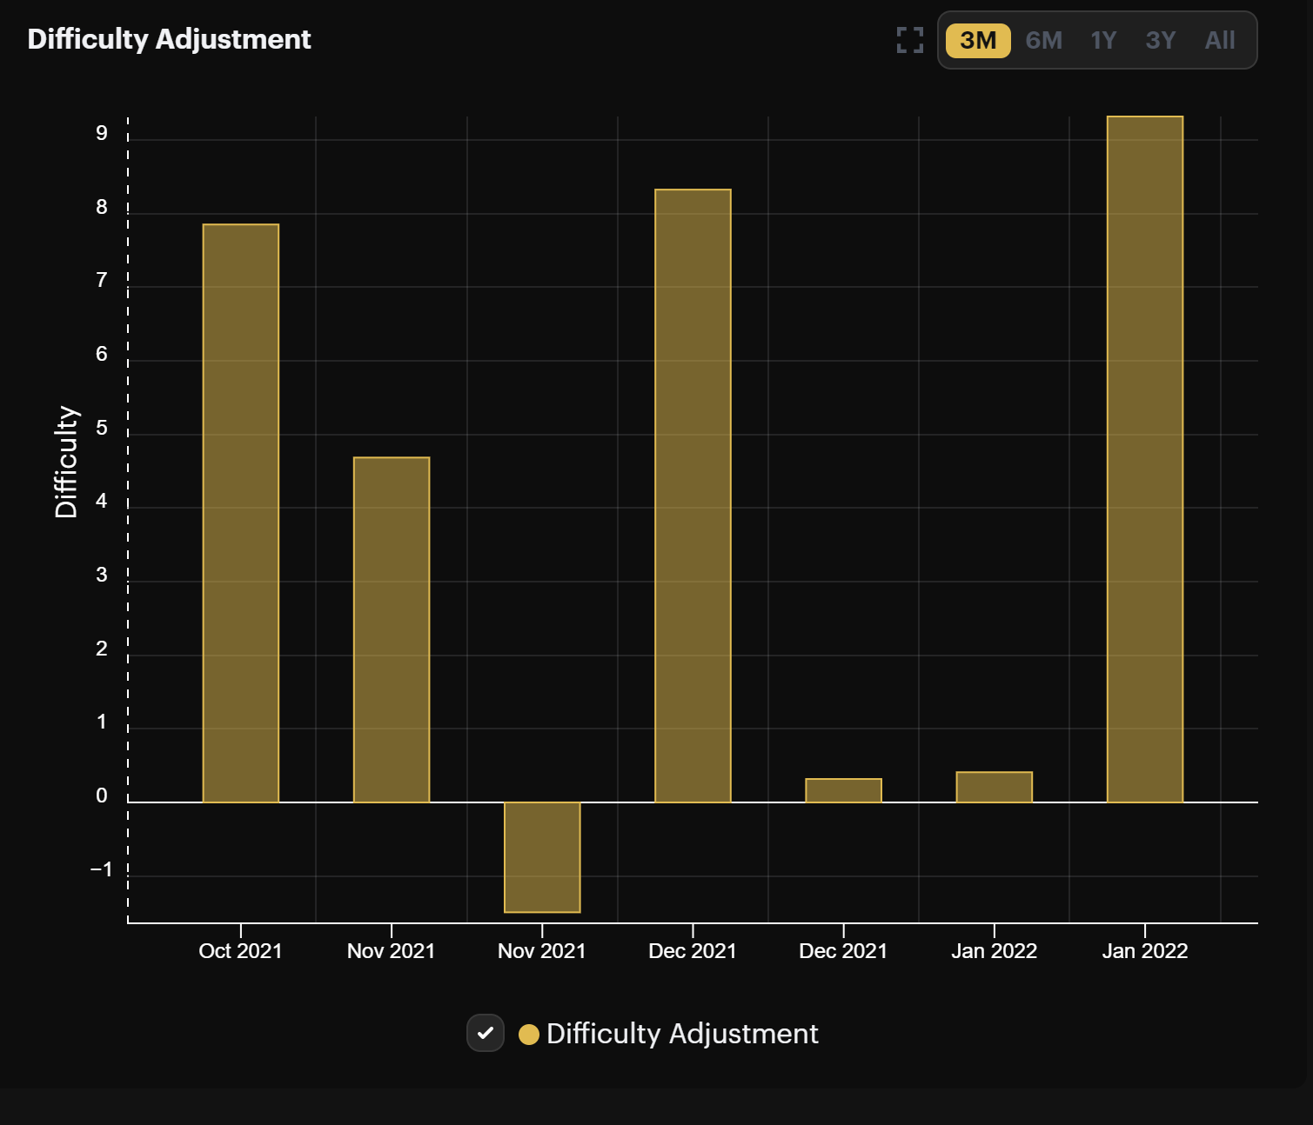1313x1125 pixels.
Task: Click the Difficulty y-axis label
Action: [x=66, y=462]
